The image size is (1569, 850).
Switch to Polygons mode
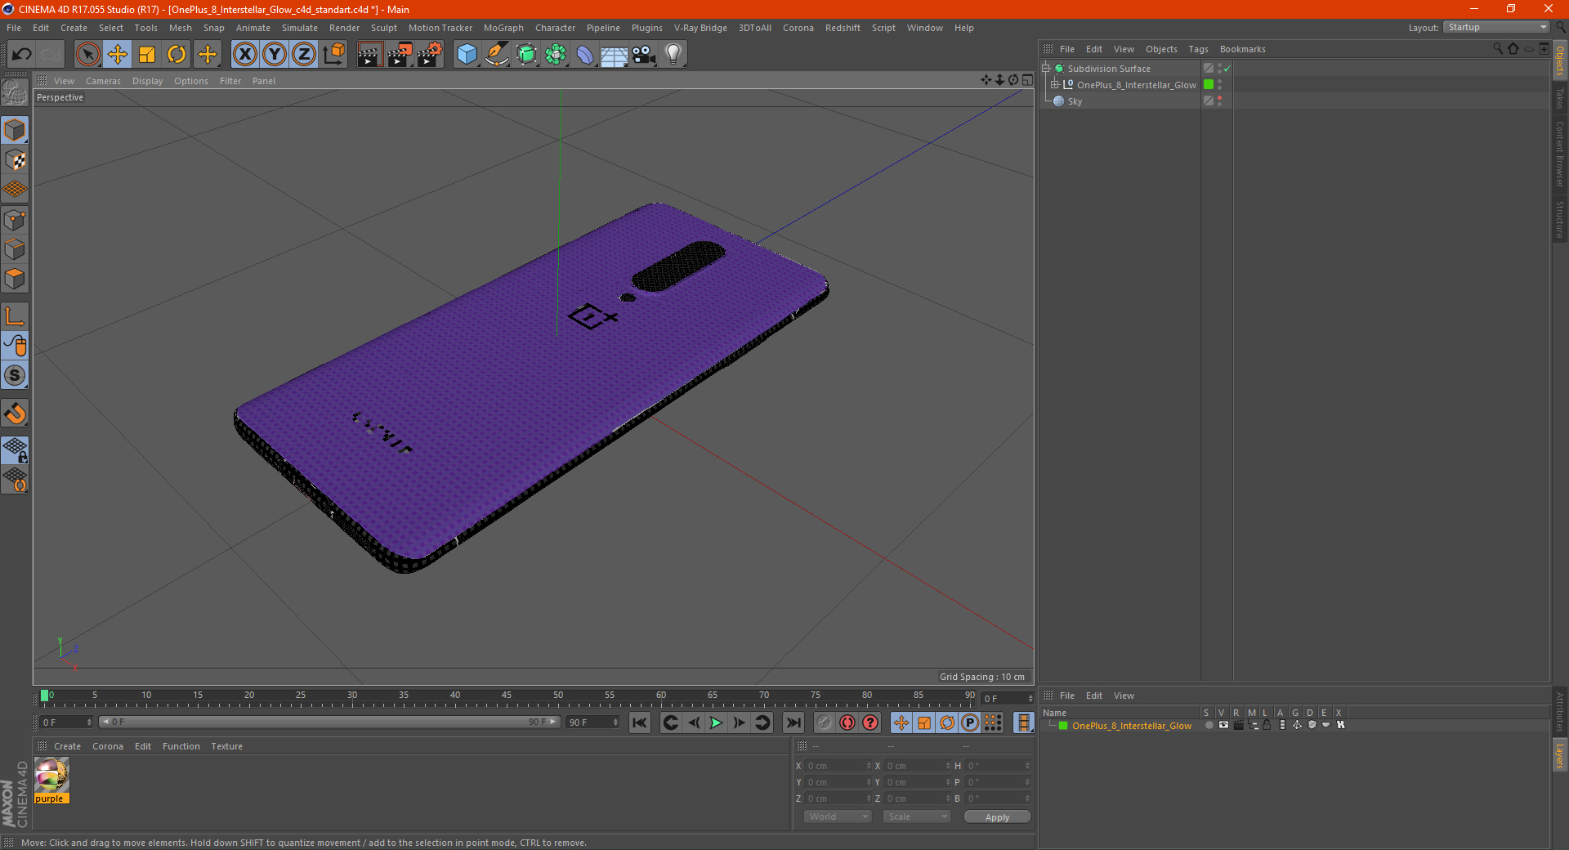pos(15,279)
